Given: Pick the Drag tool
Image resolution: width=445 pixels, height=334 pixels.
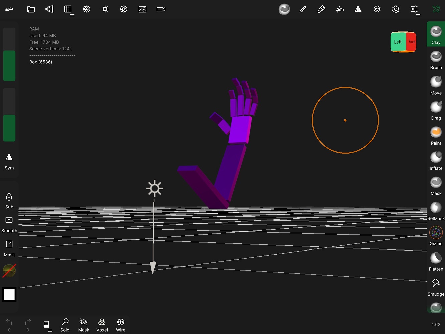Looking at the screenshot, I should click(x=436, y=111).
